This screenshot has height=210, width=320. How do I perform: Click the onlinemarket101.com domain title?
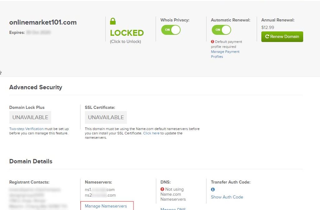click(x=43, y=22)
